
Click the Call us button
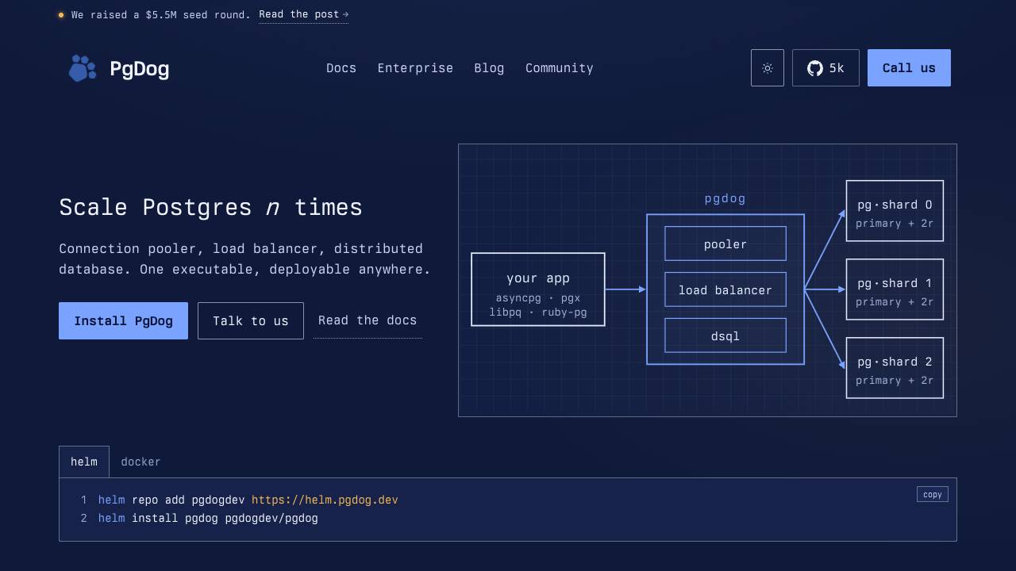(909, 68)
